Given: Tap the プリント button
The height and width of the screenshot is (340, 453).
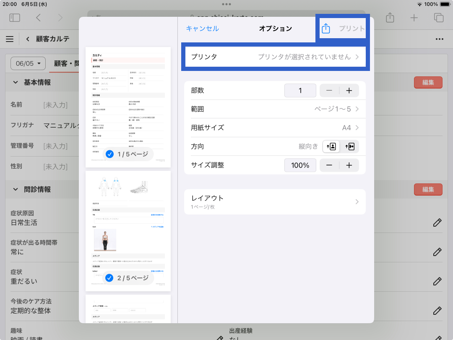Looking at the screenshot, I should click(351, 29).
